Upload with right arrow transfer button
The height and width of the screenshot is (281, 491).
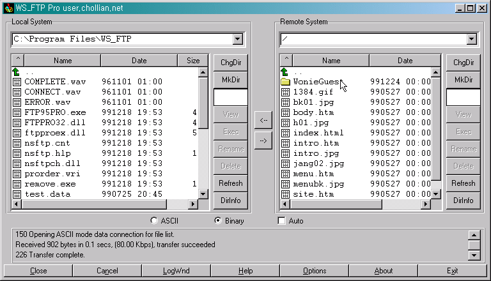pos(263,140)
